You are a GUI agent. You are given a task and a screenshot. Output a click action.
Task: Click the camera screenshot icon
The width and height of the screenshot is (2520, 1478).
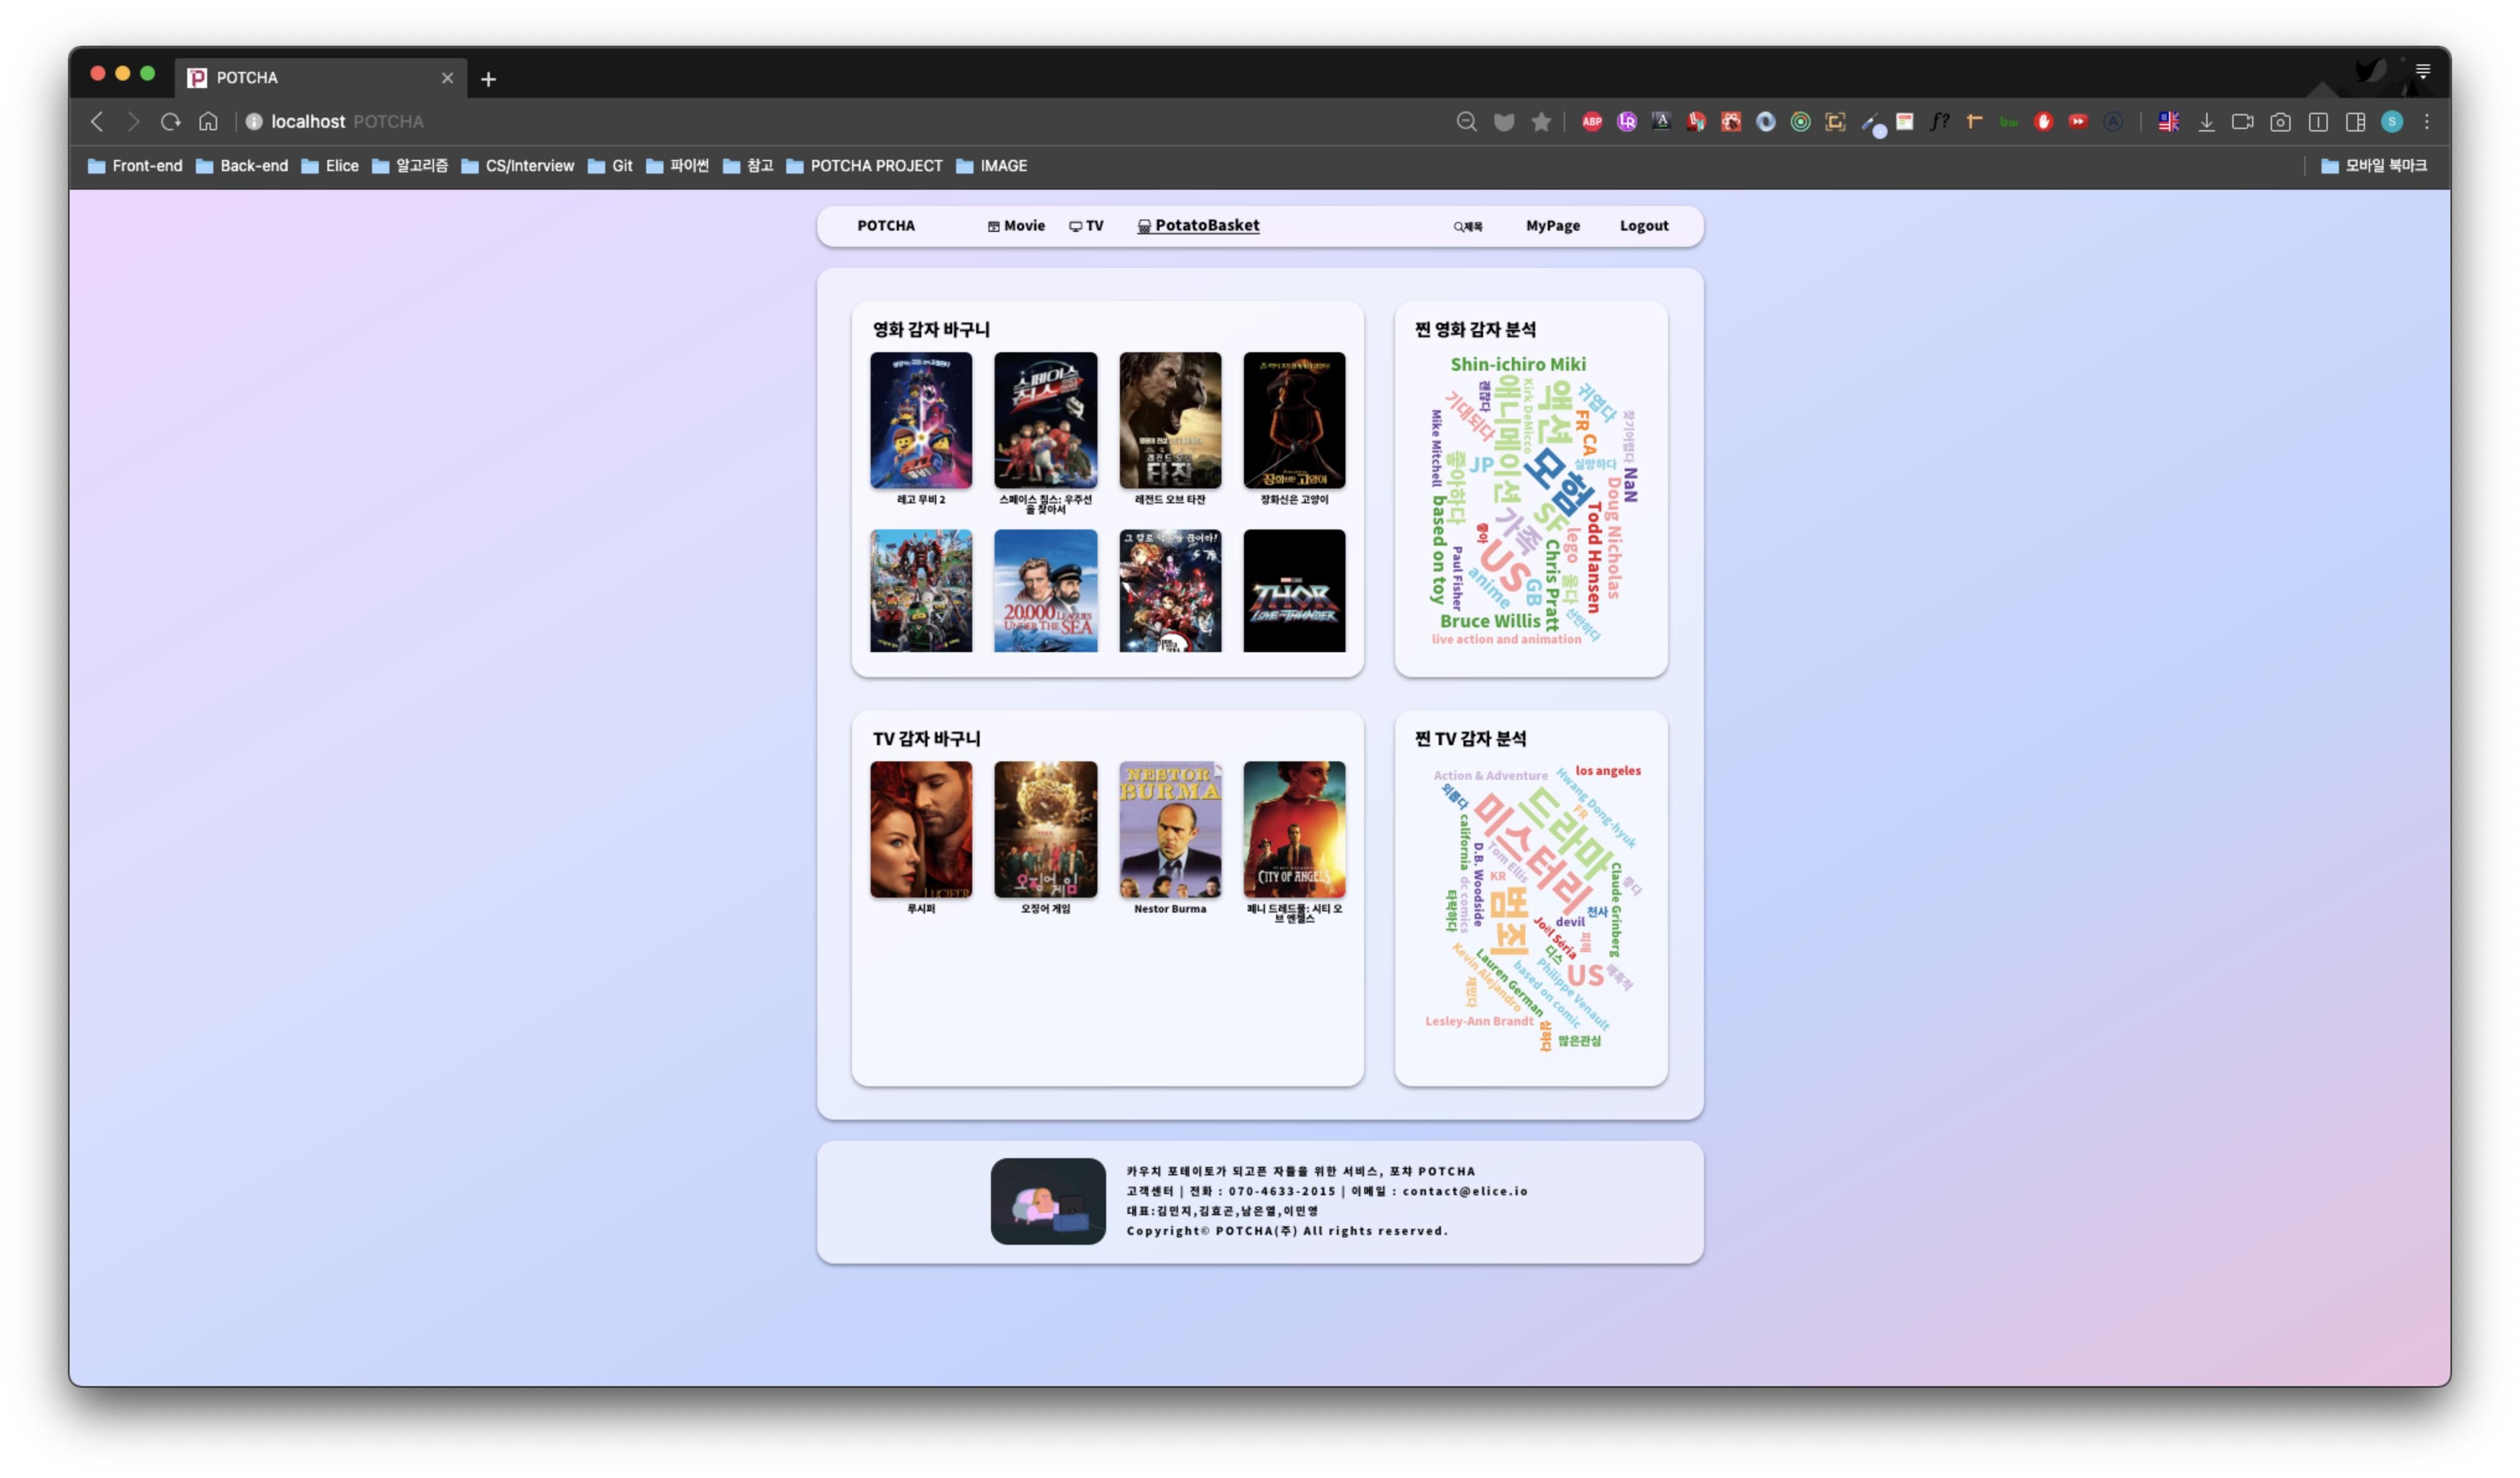[2280, 122]
